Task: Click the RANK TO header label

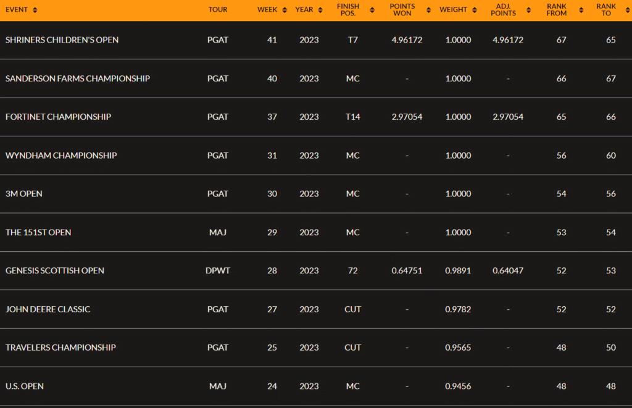Action: pos(606,10)
